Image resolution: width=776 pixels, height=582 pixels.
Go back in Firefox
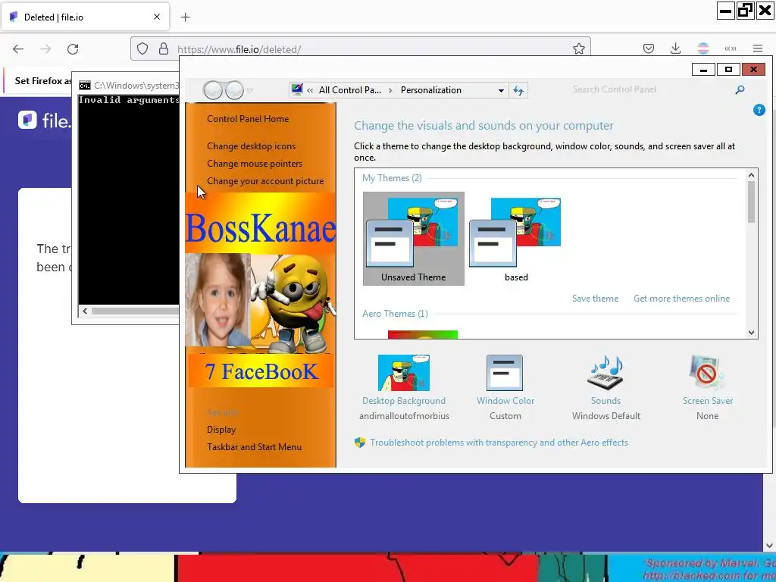18,49
